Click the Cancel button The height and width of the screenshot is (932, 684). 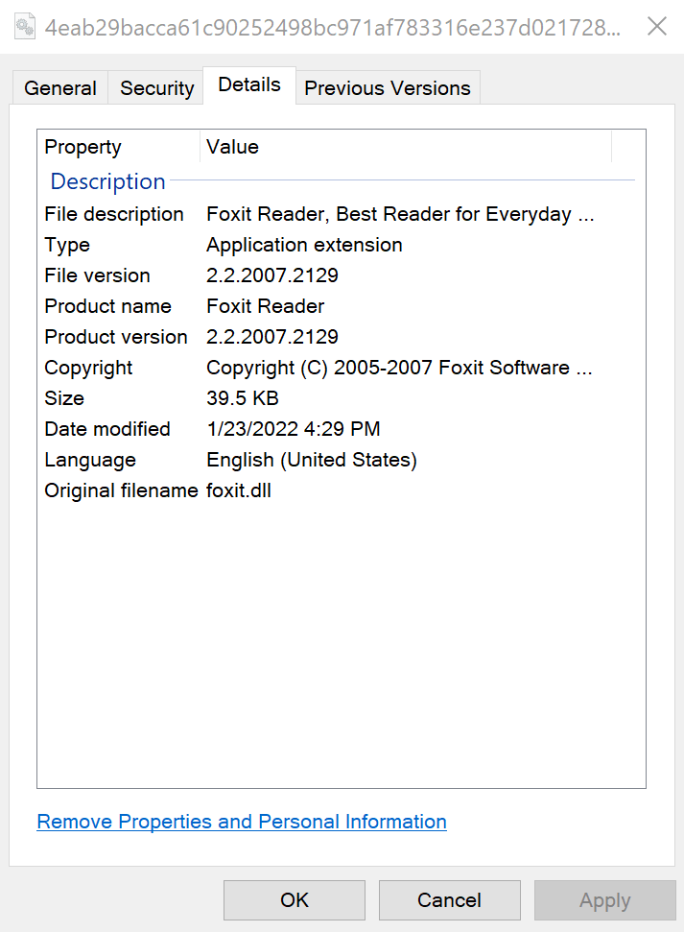click(449, 900)
